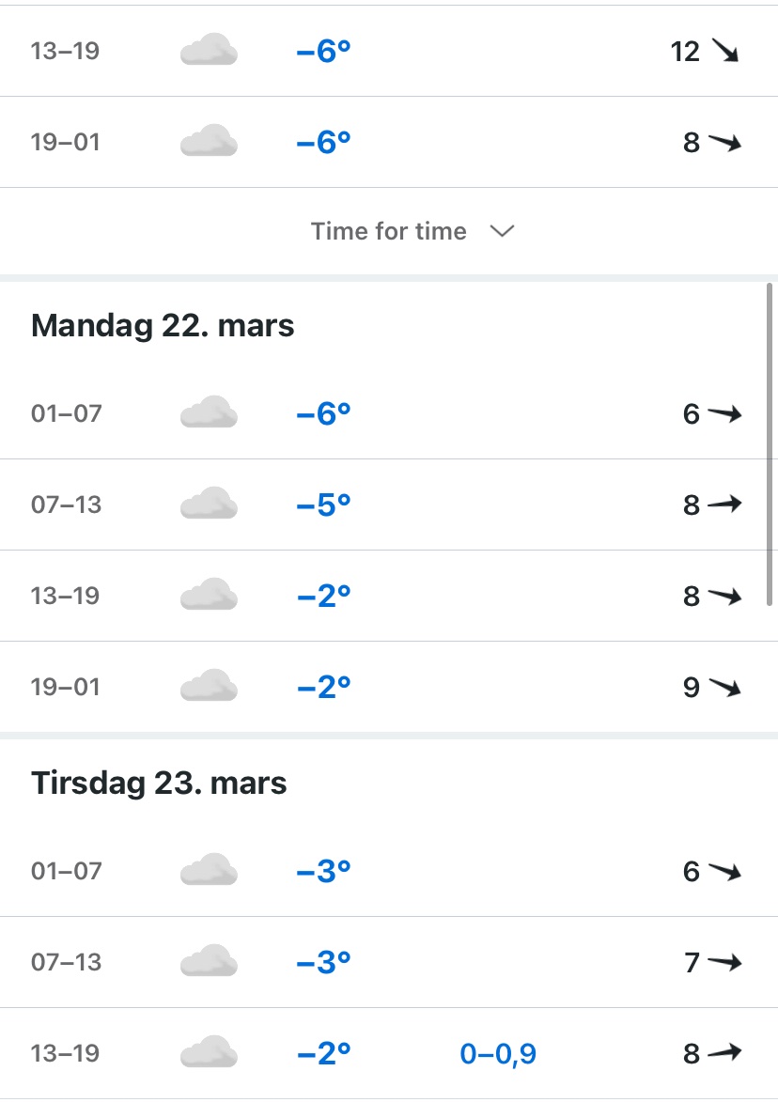This screenshot has height=1102, width=778.
Task: Click wind arrow for Tirsdag 07–13
Action: (724, 963)
